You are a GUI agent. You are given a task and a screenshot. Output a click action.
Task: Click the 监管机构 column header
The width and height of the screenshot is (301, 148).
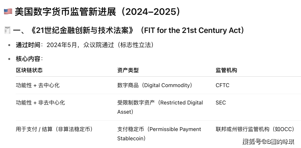[x=226, y=70]
